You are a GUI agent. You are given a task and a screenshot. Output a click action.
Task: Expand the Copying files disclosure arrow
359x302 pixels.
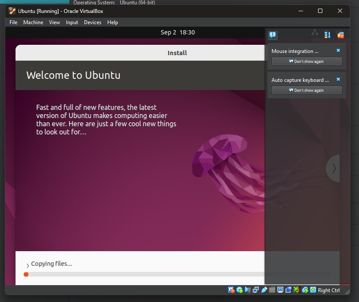tap(27, 264)
